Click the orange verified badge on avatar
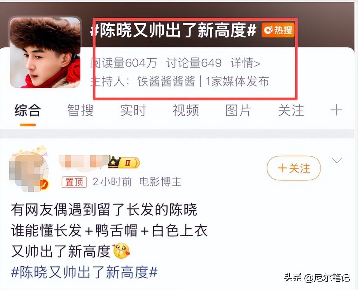Viewport: 358px width, 290px height. [x=45, y=184]
